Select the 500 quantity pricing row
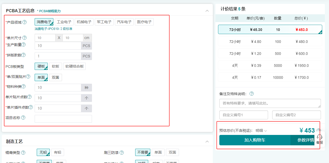This screenshot has width=329, height=163. coord(270,54)
